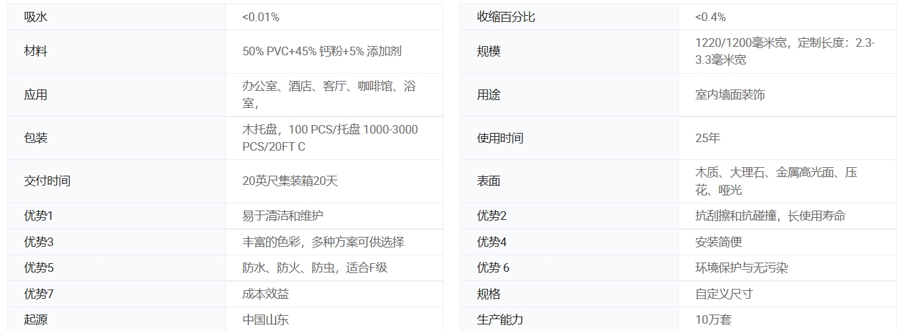Select the 丰富的色彩 advantage text
The width and height of the screenshot is (898, 331).
pos(323,242)
